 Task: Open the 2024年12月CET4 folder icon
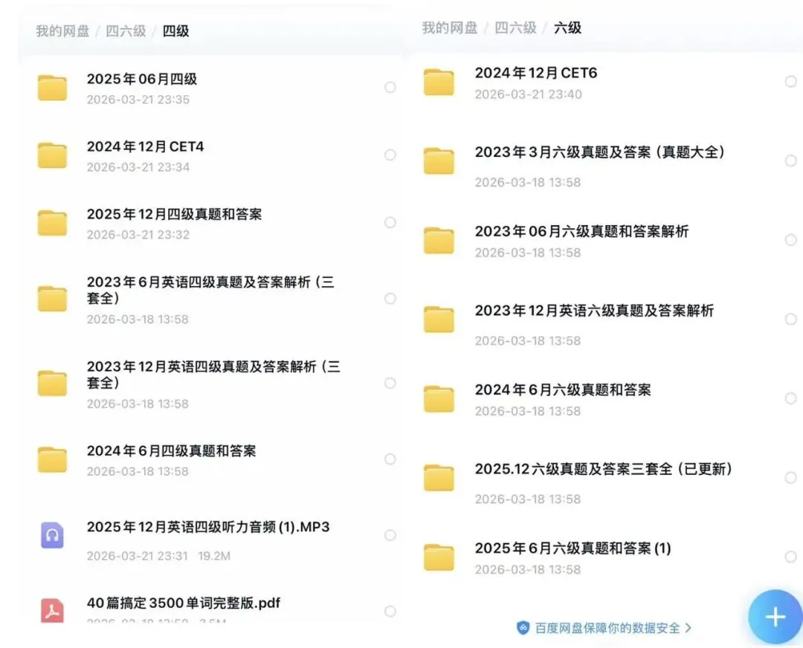[x=51, y=155]
